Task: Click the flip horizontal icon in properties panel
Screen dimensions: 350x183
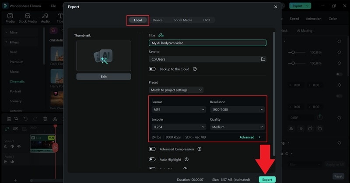Action: coord(291,129)
